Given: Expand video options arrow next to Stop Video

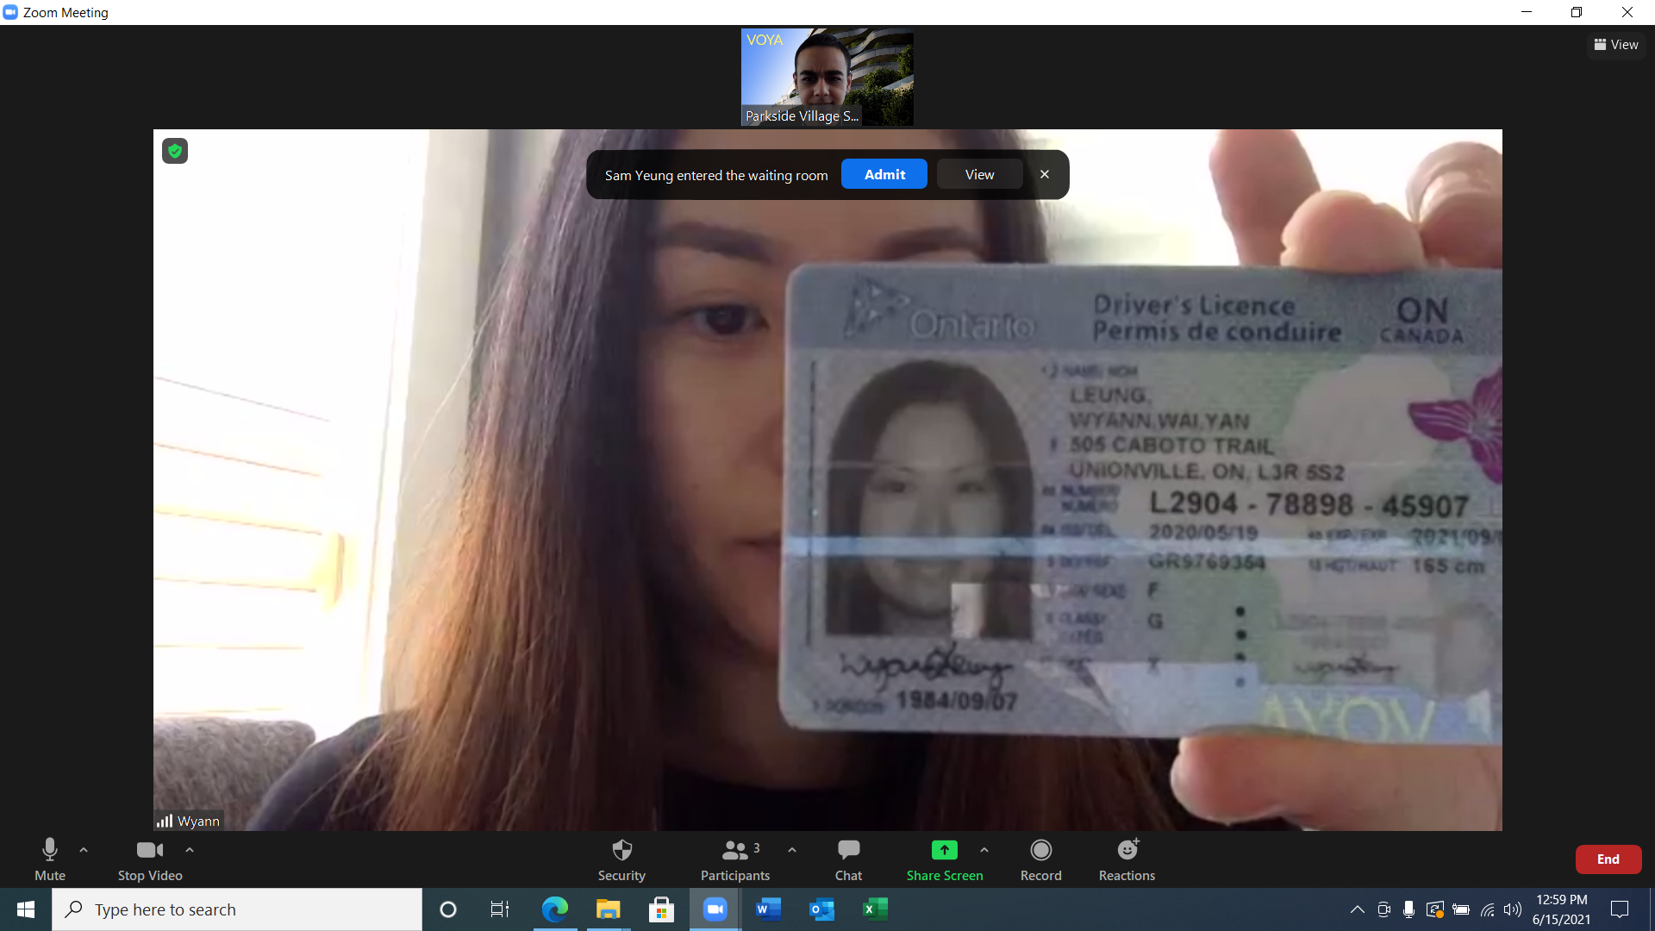Looking at the screenshot, I should [190, 850].
